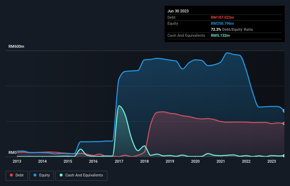
Task: Select the Equity endpoint marker on chart
Action: [x=284, y=111]
